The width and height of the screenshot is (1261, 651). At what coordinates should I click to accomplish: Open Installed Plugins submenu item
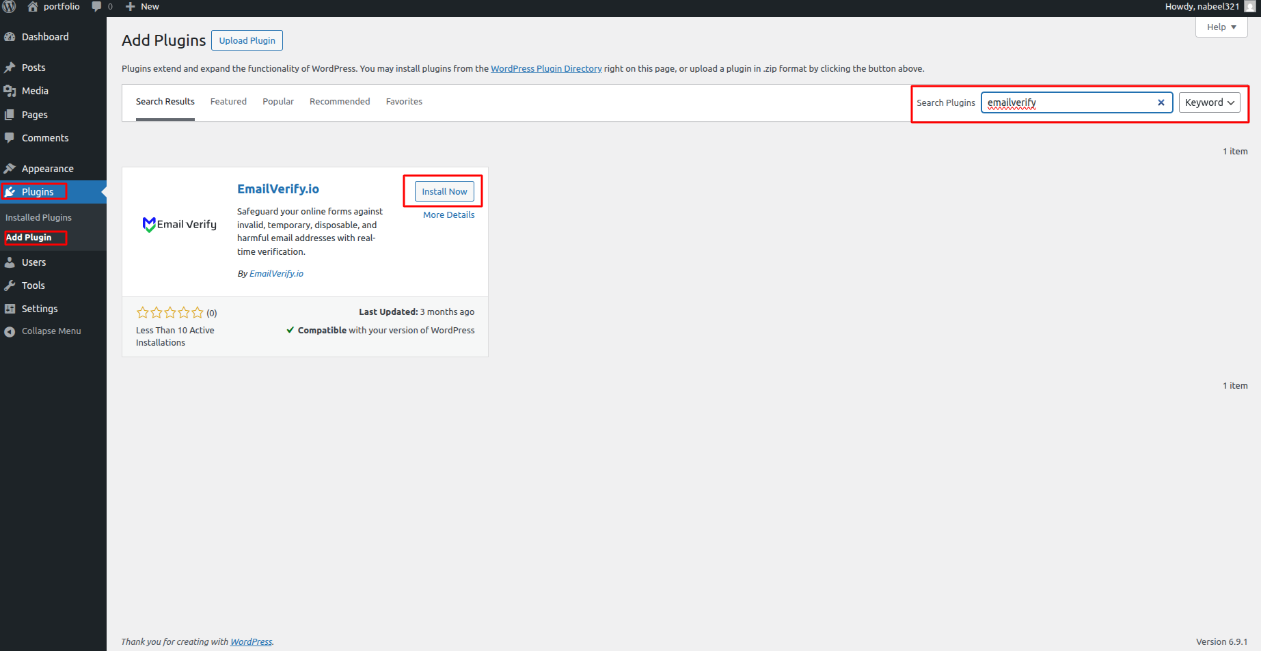pyautogui.click(x=38, y=217)
